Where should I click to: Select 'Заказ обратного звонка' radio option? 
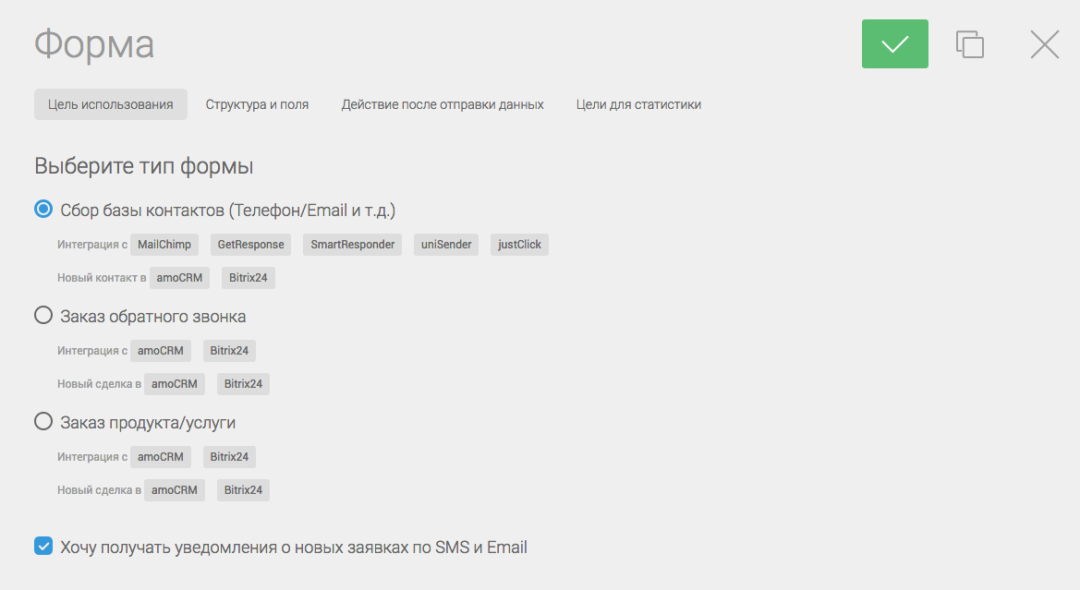(x=43, y=316)
